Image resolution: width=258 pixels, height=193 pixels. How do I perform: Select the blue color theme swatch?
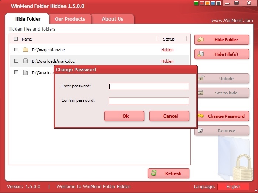pos(213,3)
